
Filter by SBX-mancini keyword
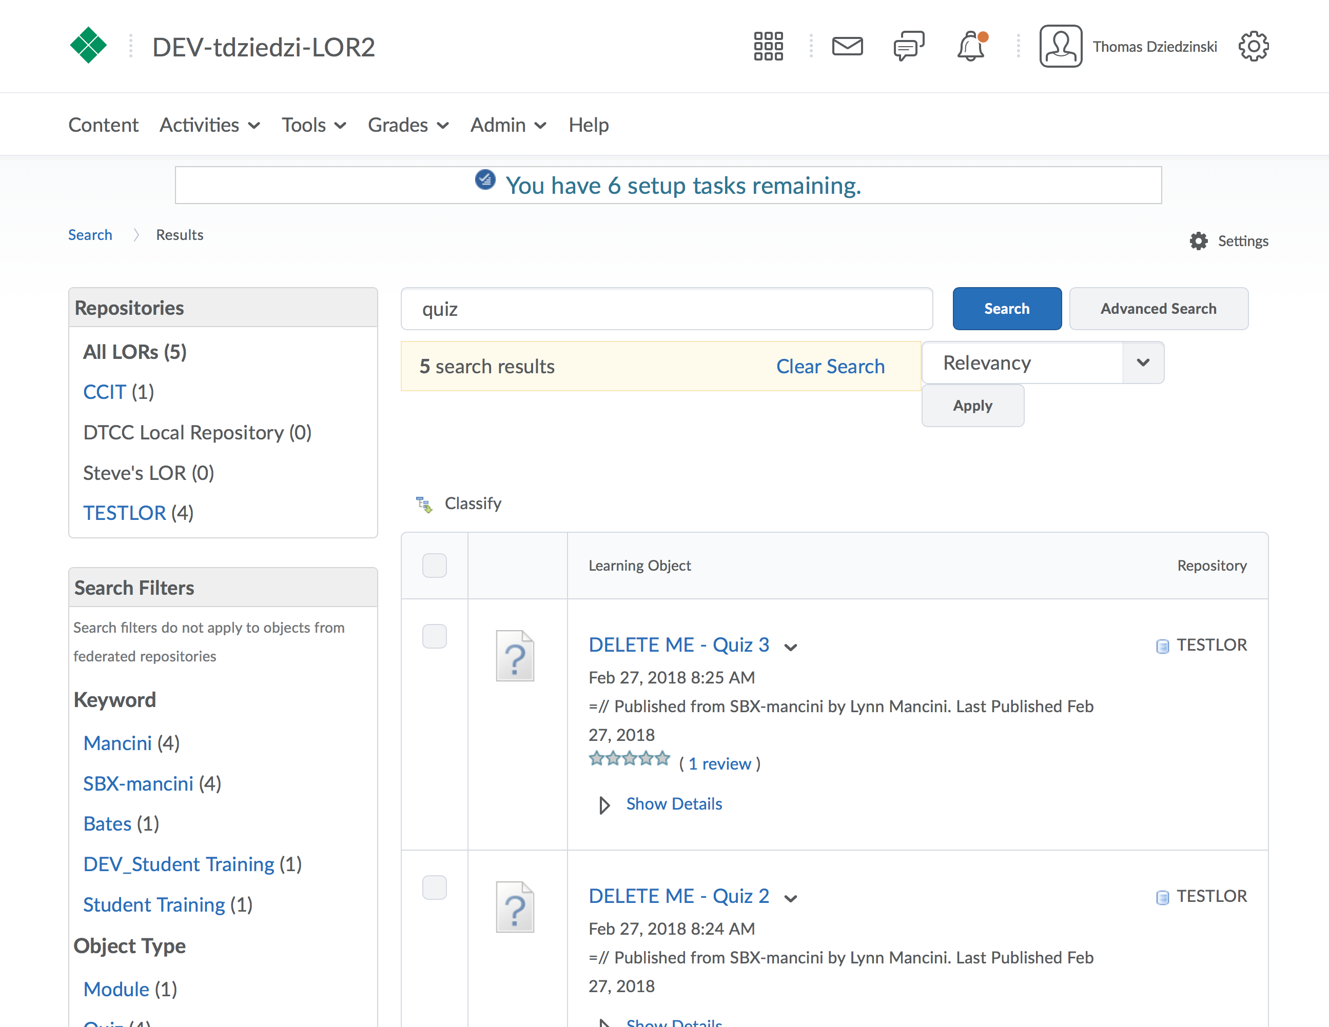pyautogui.click(x=138, y=784)
